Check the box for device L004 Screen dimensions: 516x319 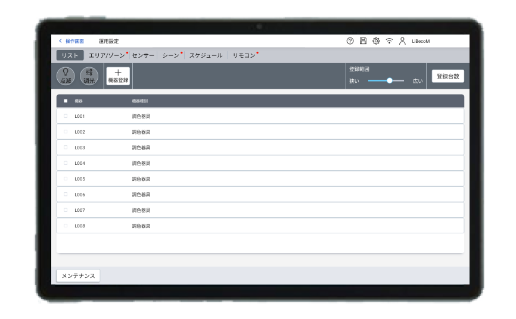(x=66, y=163)
